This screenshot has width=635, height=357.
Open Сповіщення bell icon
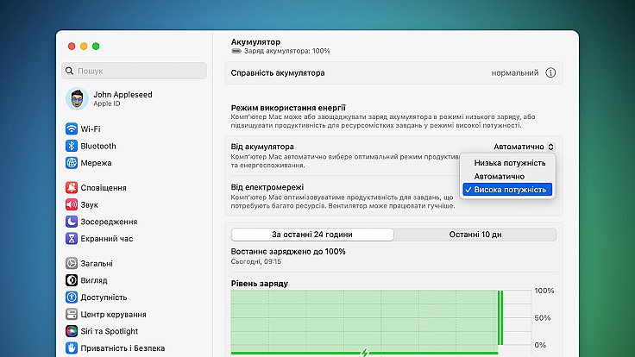click(72, 187)
